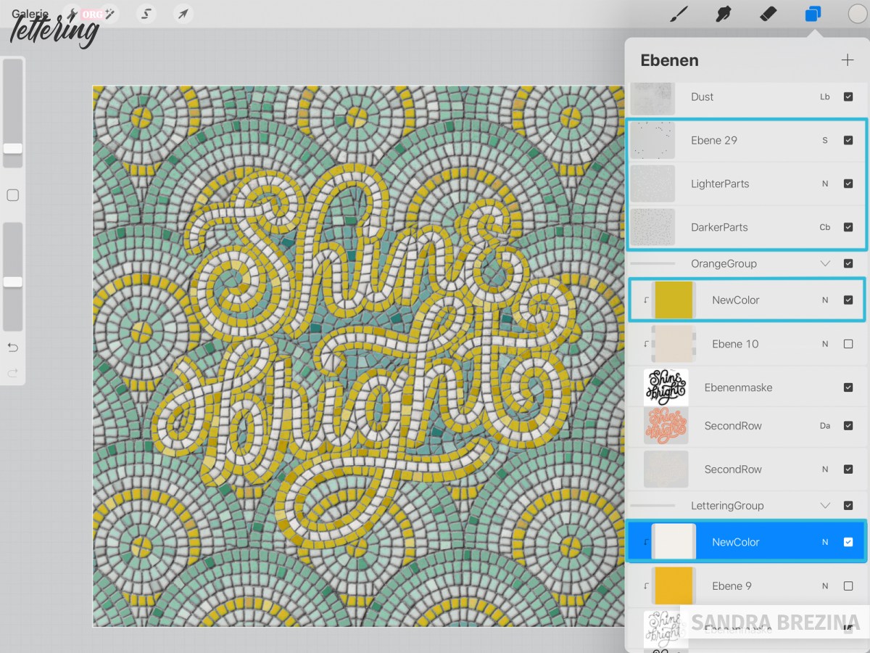Tap the yellow NewColor layer thumbnail
The width and height of the screenshot is (870, 653).
[x=674, y=300]
